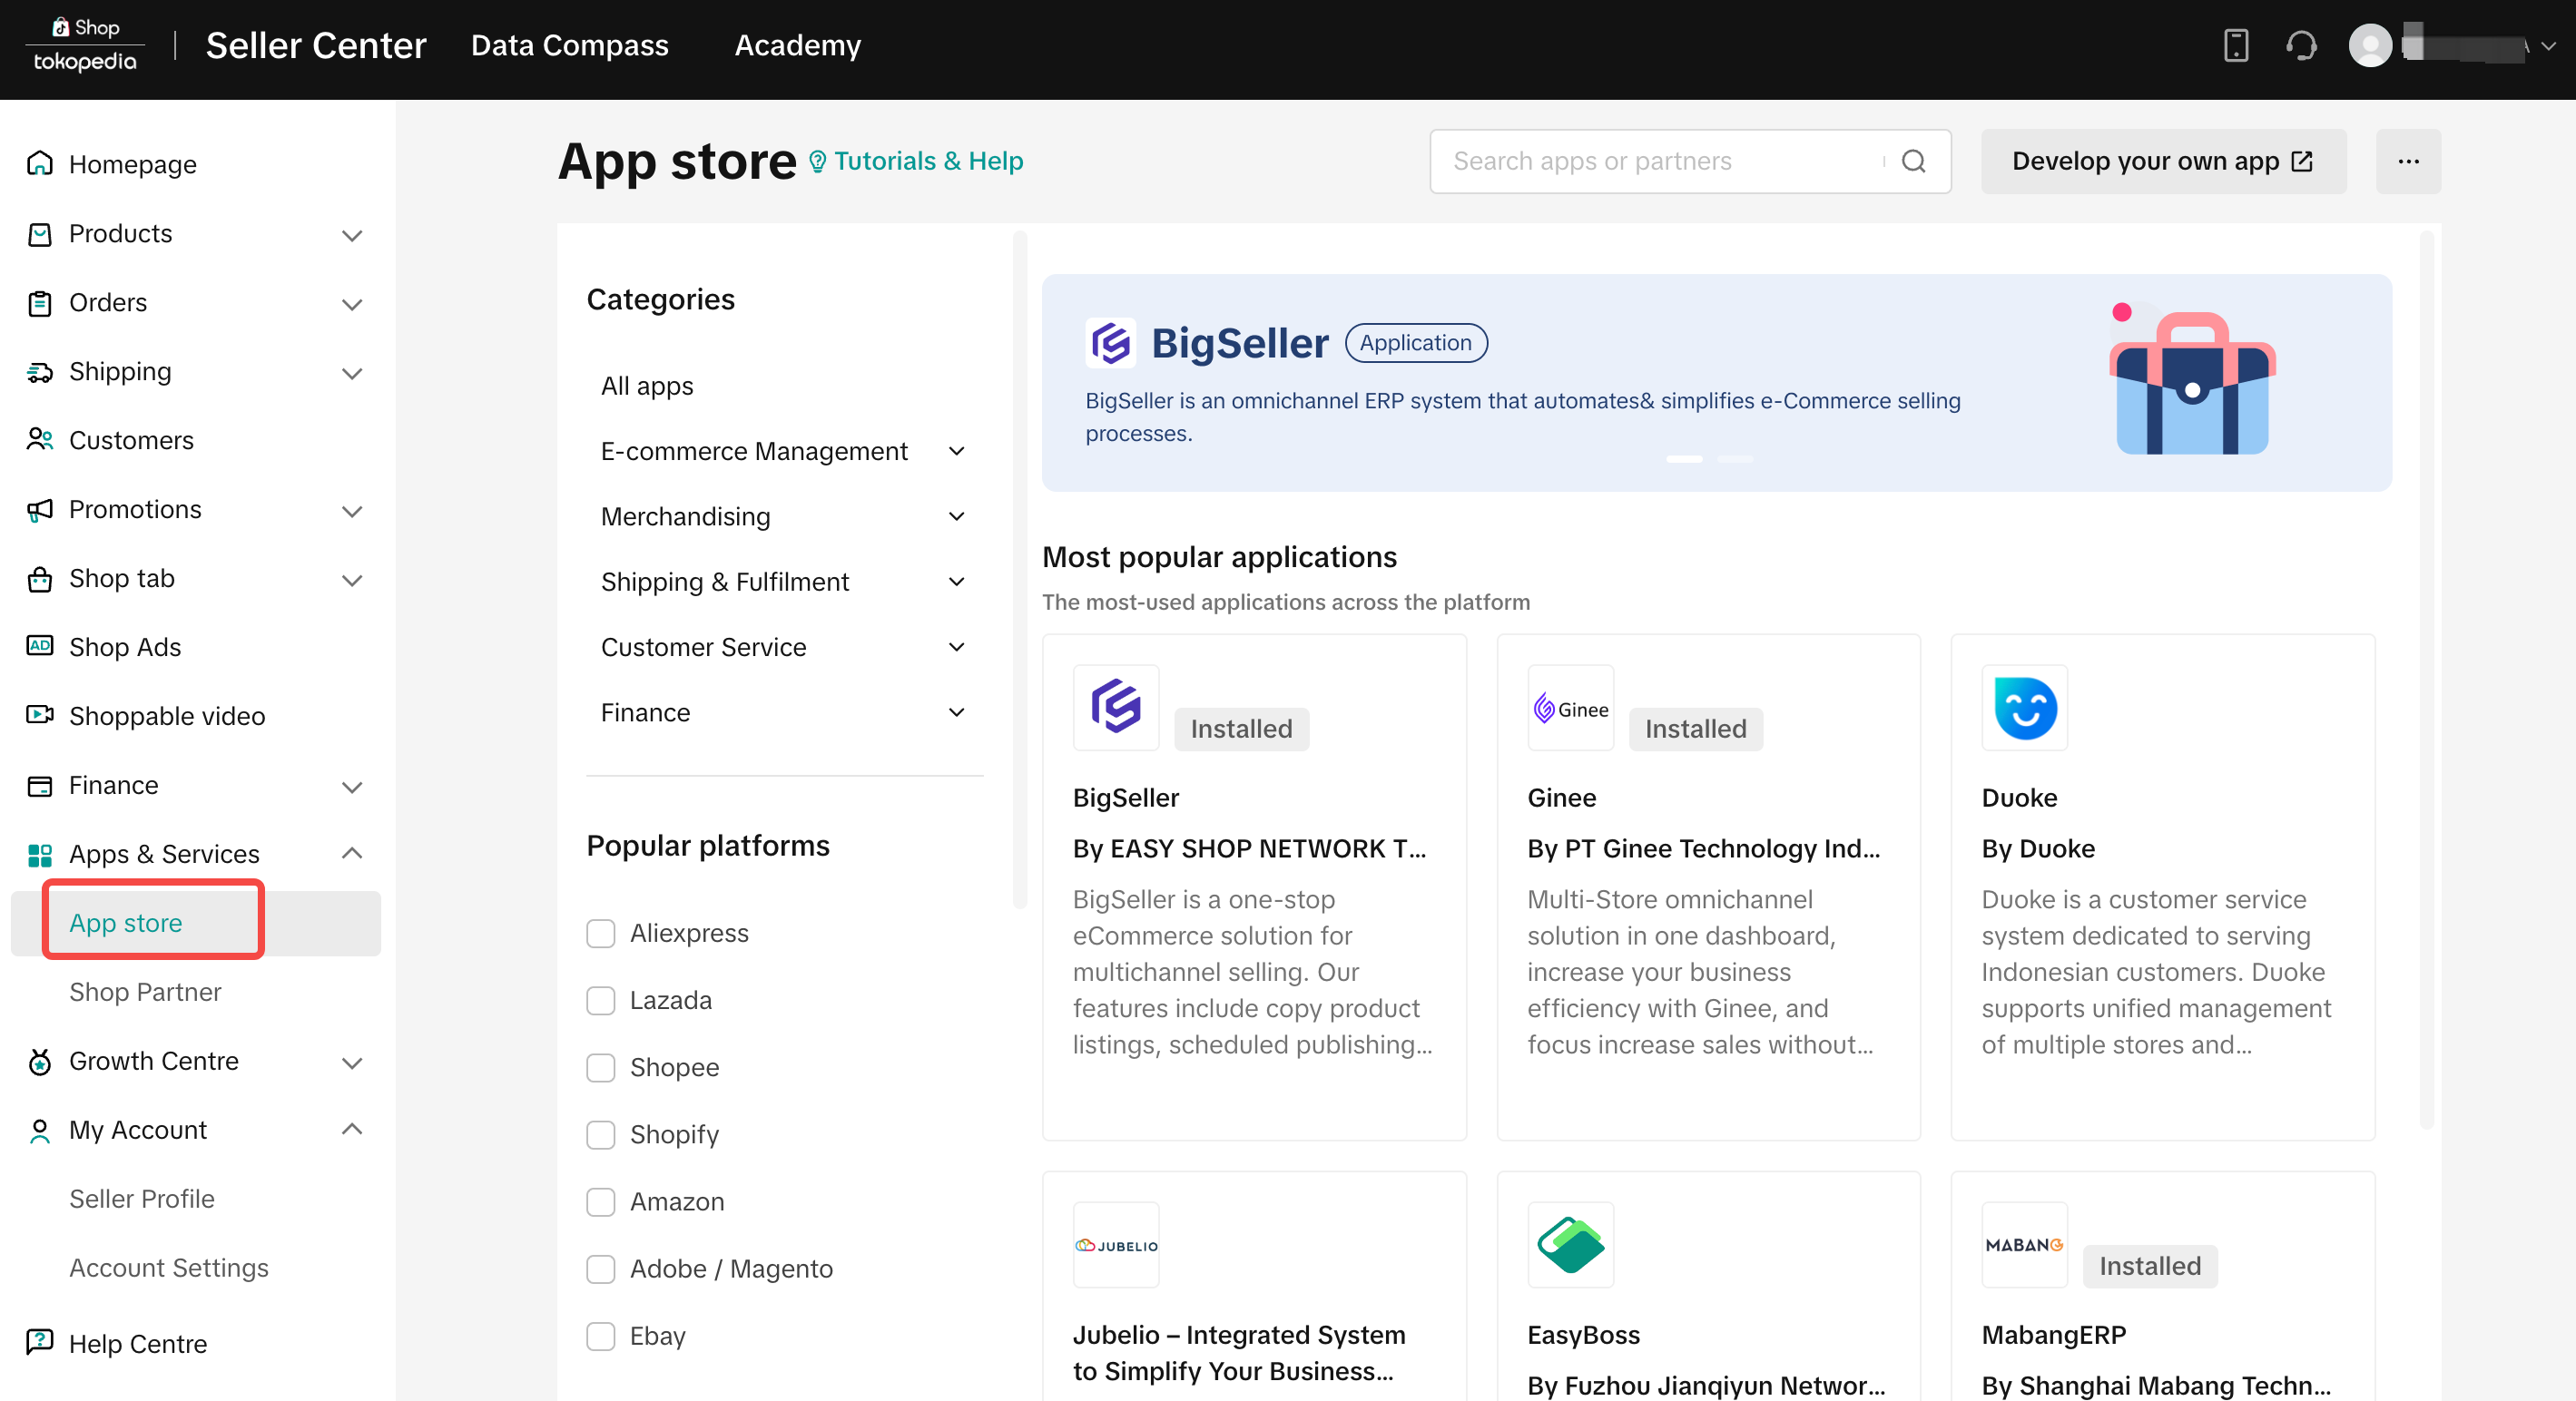
Task: Go to Shop Partner menu item
Action: (x=145, y=991)
